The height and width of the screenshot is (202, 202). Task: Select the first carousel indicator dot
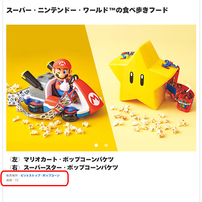click(96, 145)
